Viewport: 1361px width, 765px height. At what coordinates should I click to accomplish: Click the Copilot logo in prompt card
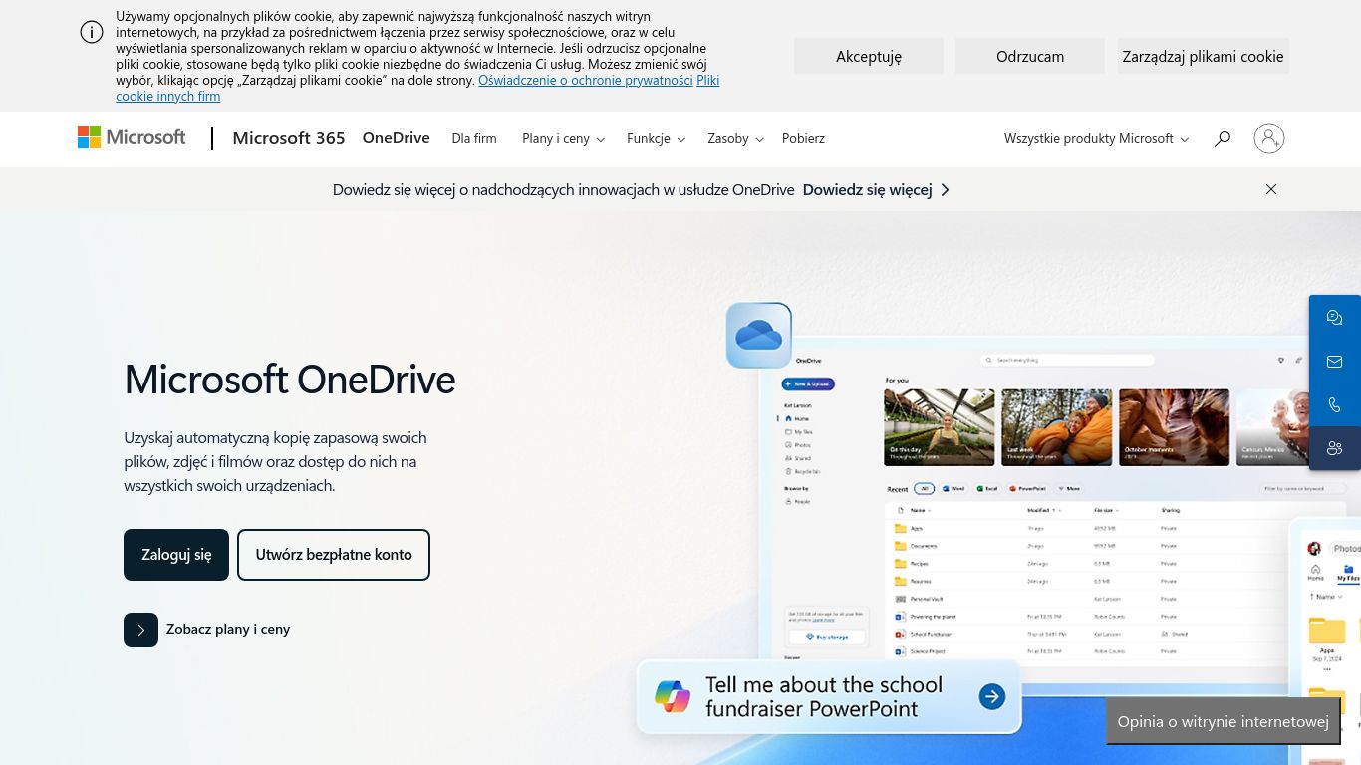(673, 697)
